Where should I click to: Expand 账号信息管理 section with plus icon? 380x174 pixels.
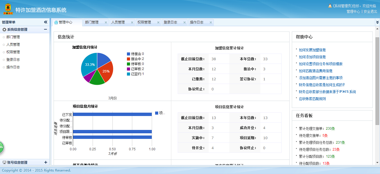click(x=46, y=162)
